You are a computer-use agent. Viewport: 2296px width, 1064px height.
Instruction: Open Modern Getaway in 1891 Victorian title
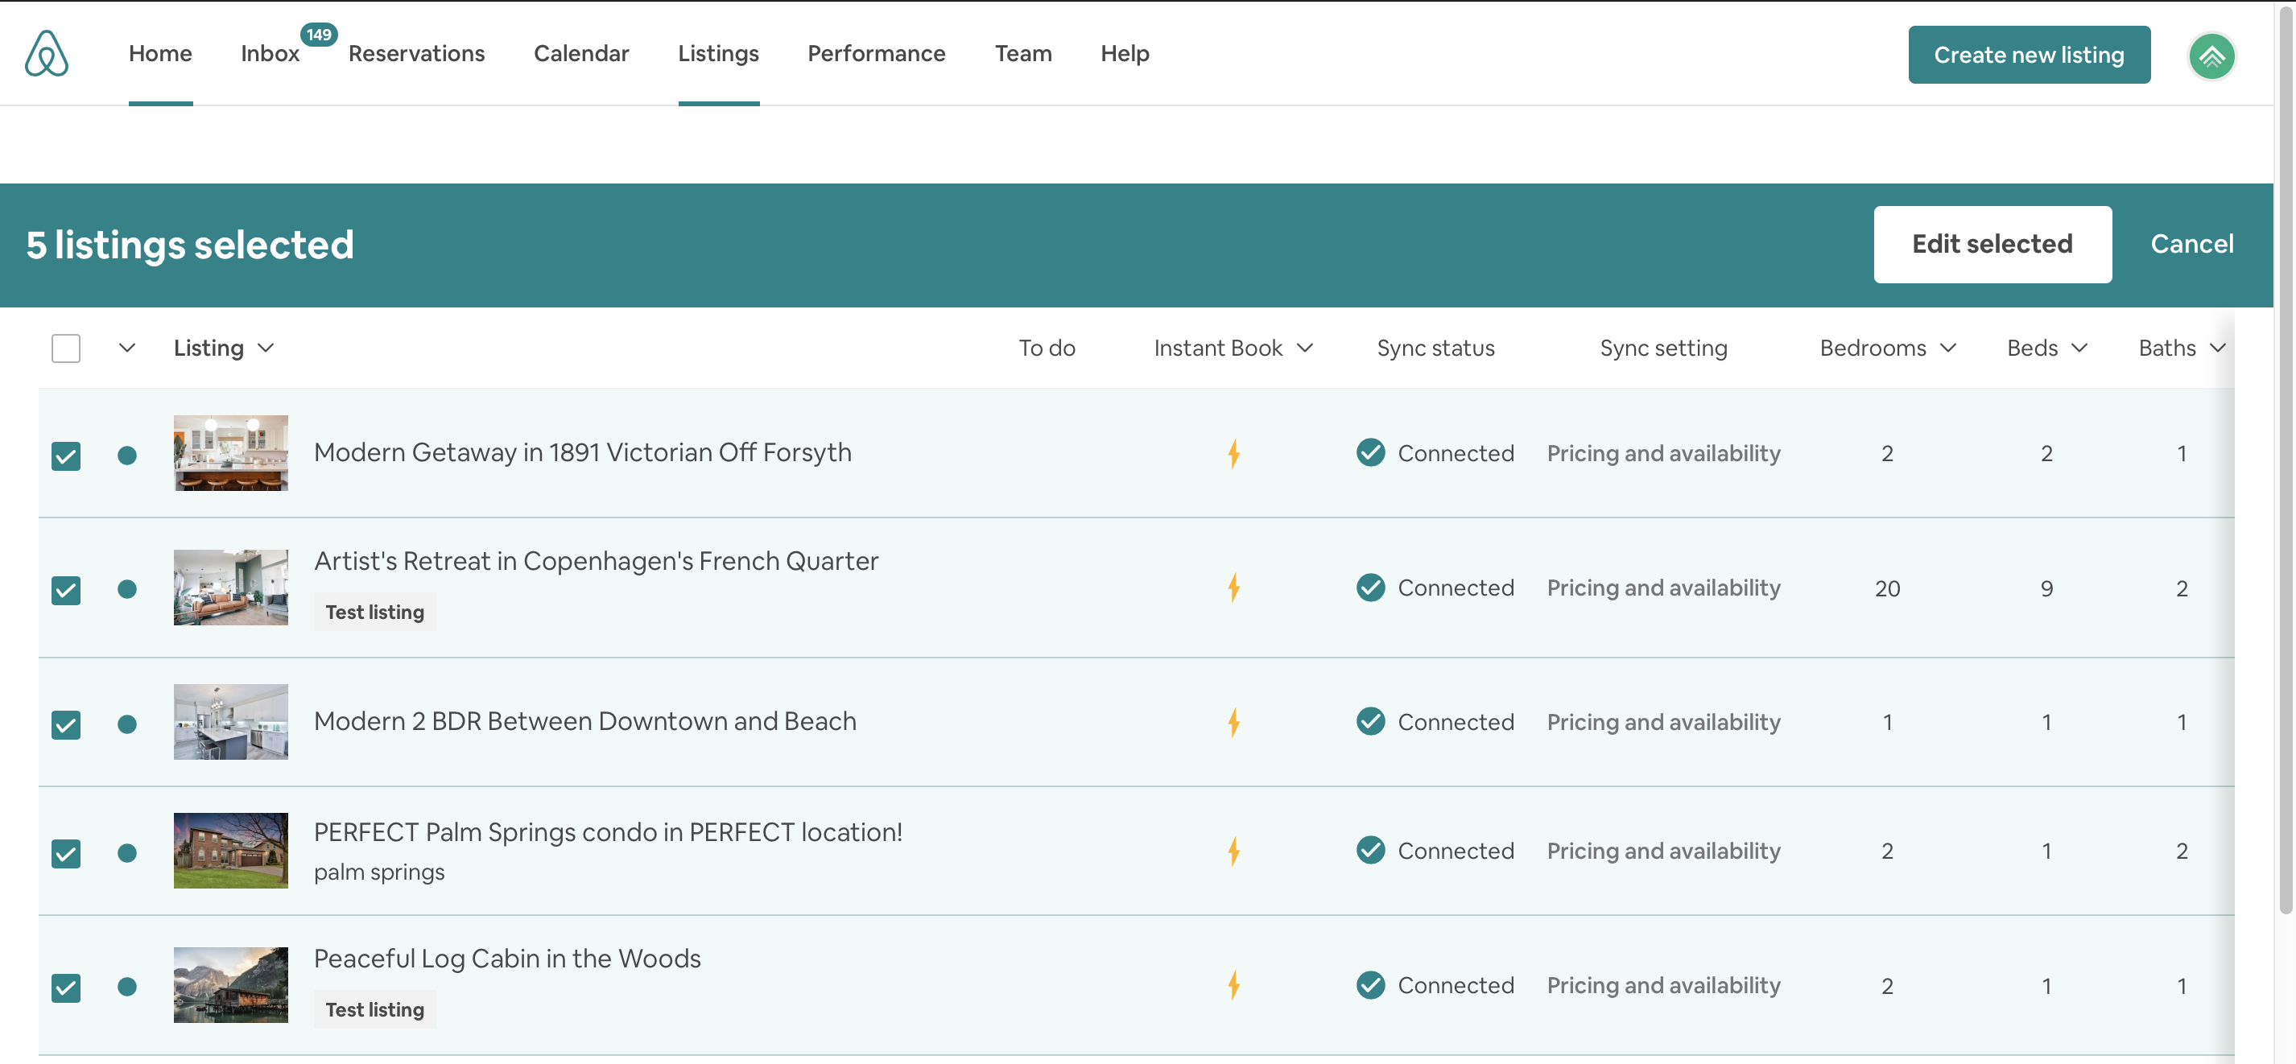pos(583,452)
